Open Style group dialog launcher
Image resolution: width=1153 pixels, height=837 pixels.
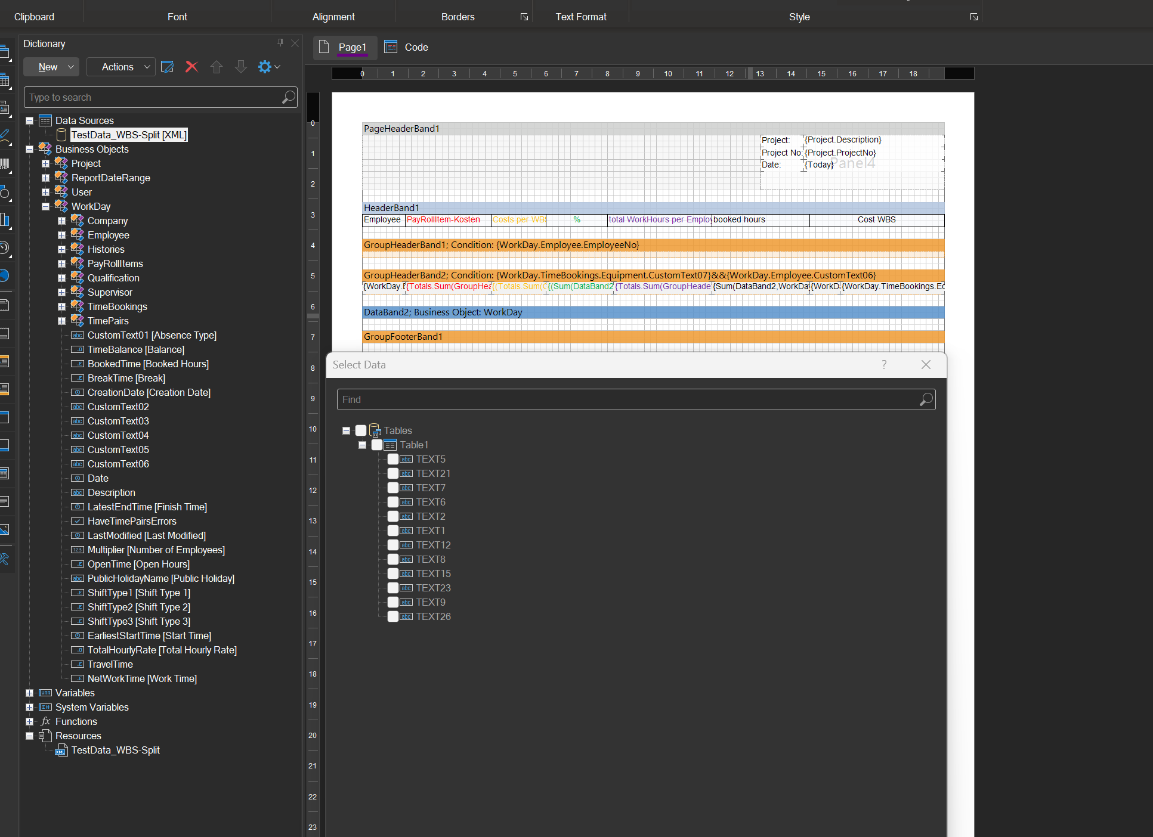974,17
